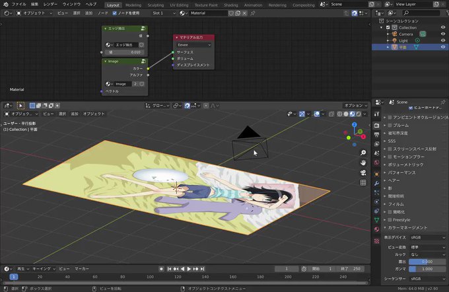Jump to the timeline end frame
449x292 pixels.
(x=203, y=269)
